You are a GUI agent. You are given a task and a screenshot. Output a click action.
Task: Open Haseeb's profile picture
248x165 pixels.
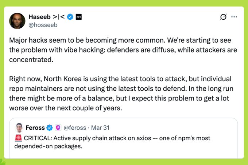tap(17, 21)
